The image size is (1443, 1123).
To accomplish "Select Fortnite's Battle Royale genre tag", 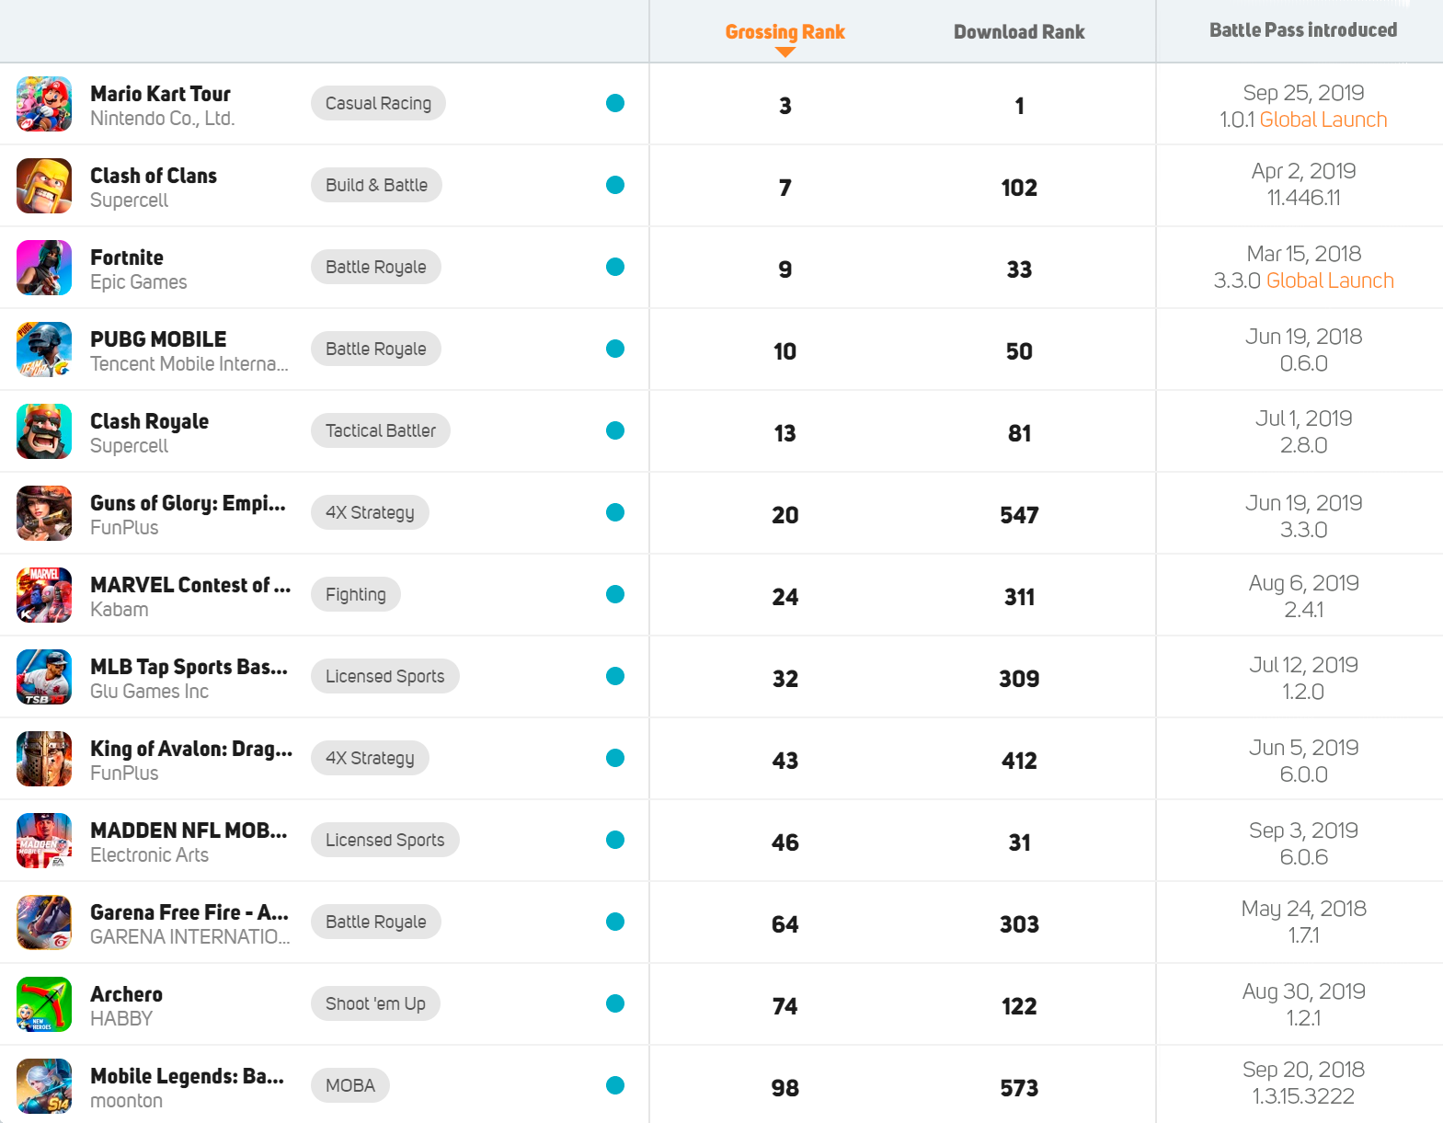I will pos(375,267).
